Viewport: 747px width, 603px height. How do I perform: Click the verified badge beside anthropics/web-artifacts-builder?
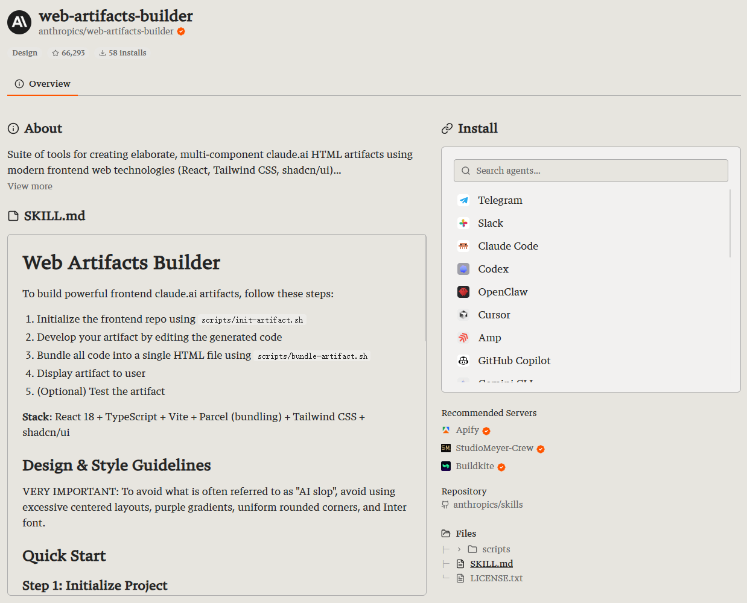(x=181, y=31)
